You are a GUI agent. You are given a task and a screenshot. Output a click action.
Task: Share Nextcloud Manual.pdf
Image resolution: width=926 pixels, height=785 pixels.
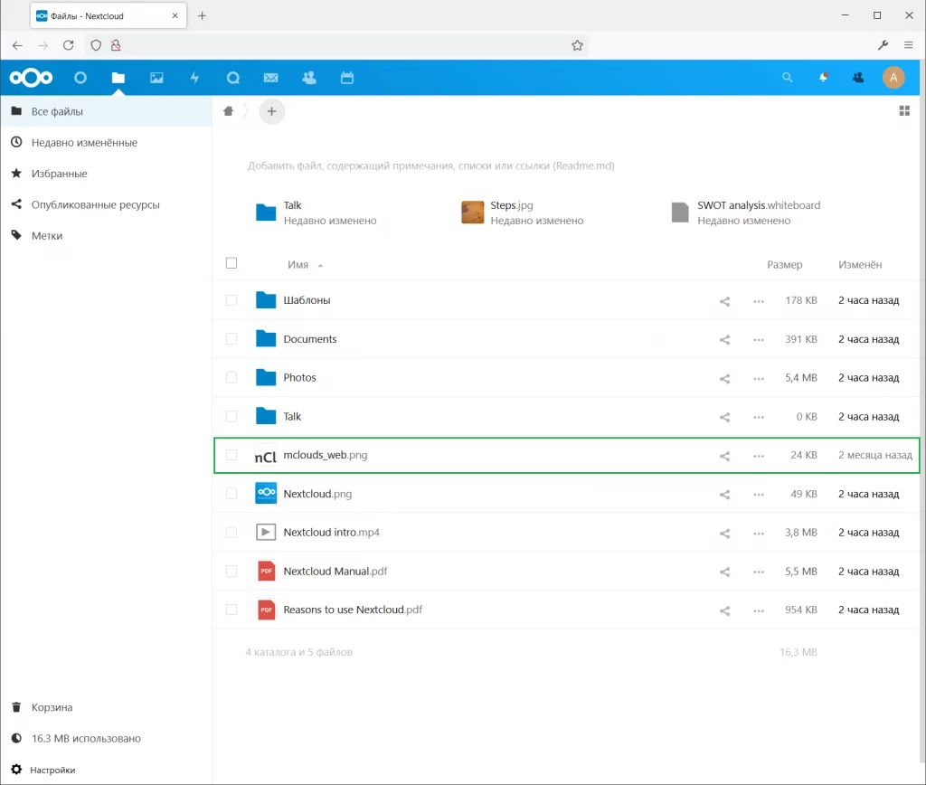pyautogui.click(x=724, y=572)
